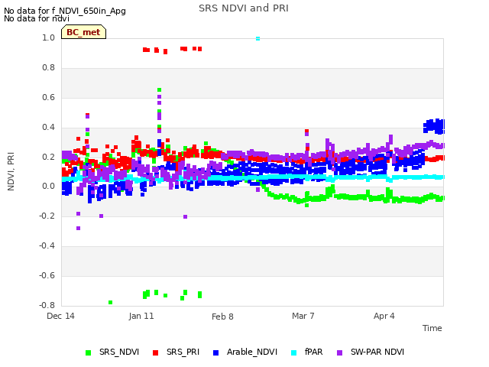
Task: Click the 'No data for f_NDVI_650in_Apg' message
Action: [x=65, y=11]
